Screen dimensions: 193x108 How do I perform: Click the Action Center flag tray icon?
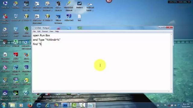pyautogui.click(x=165, y=105)
